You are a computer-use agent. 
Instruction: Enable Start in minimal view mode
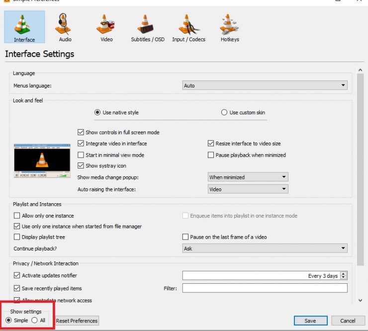pos(111,155)
